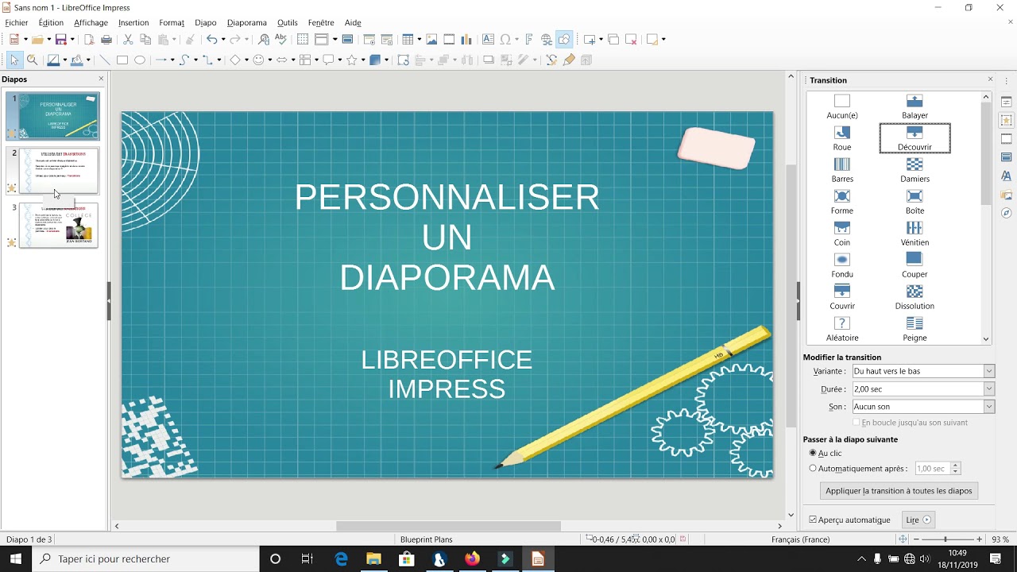The width and height of the screenshot is (1017, 572).
Task: Insert a text box icon
Action: 488,39
